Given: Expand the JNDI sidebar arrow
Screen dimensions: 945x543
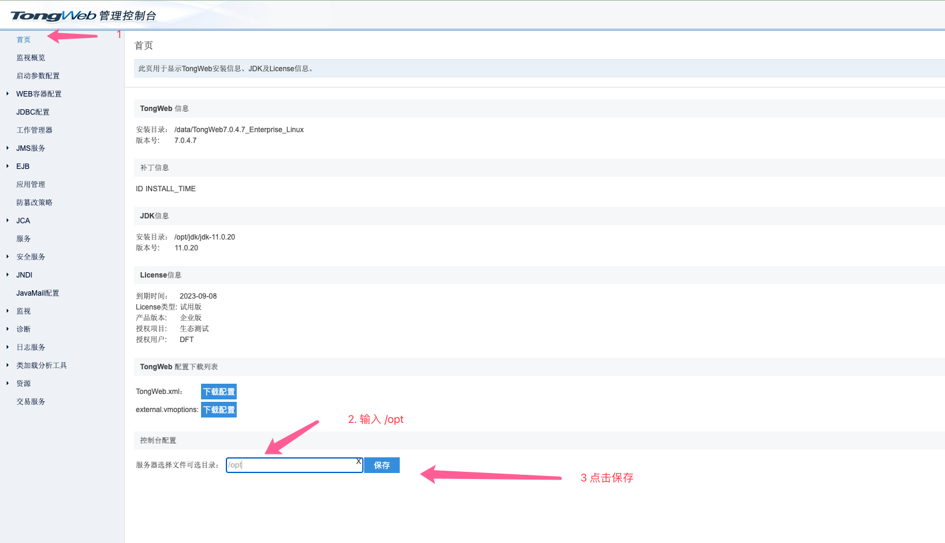Looking at the screenshot, I should (7, 275).
